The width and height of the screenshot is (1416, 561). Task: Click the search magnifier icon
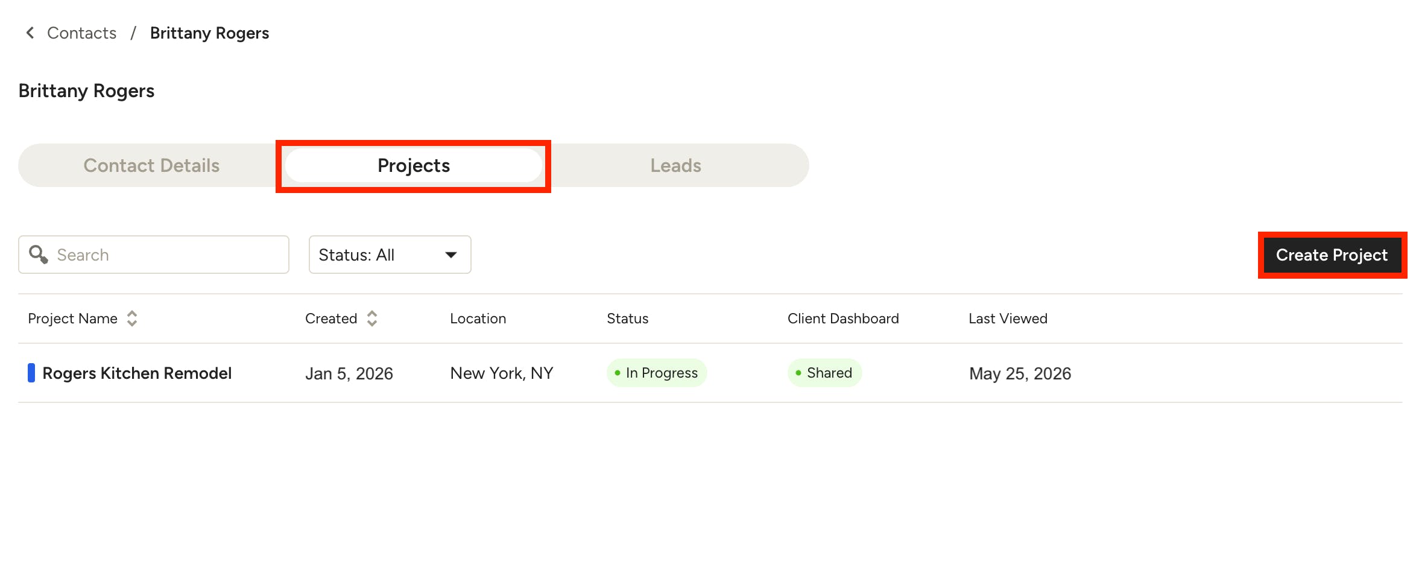(x=39, y=255)
